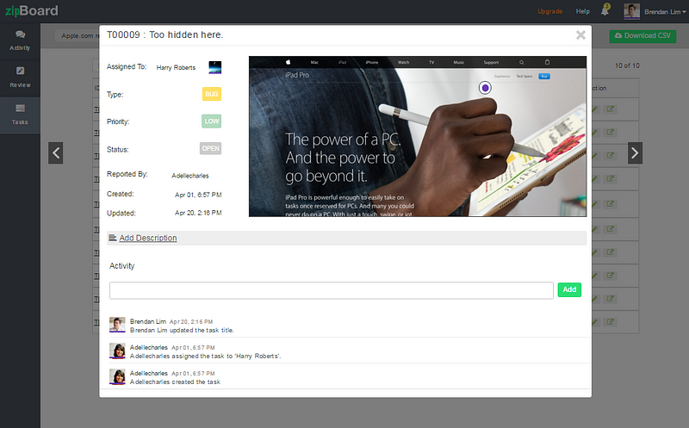Click the green Add comment button
This screenshot has width=689, height=428.
pyautogui.click(x=569, y=289)
